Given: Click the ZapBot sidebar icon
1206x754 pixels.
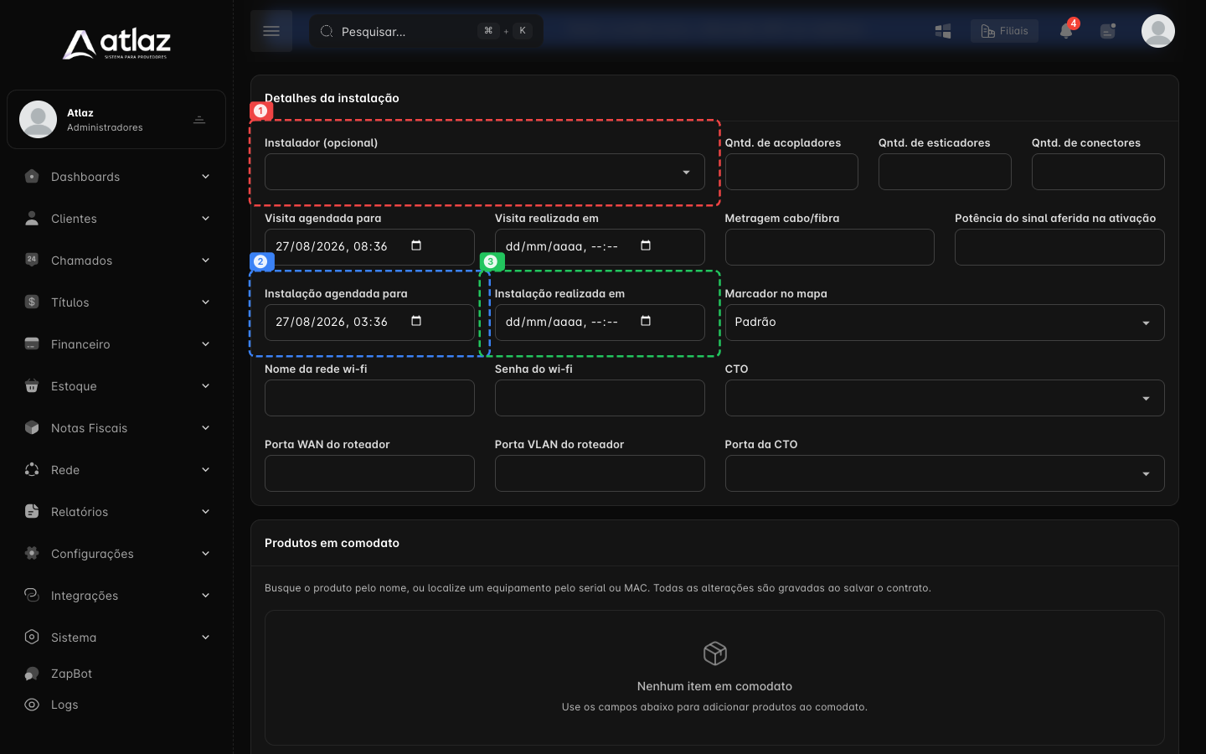Looking at the screenshot, I should (32, 674).
